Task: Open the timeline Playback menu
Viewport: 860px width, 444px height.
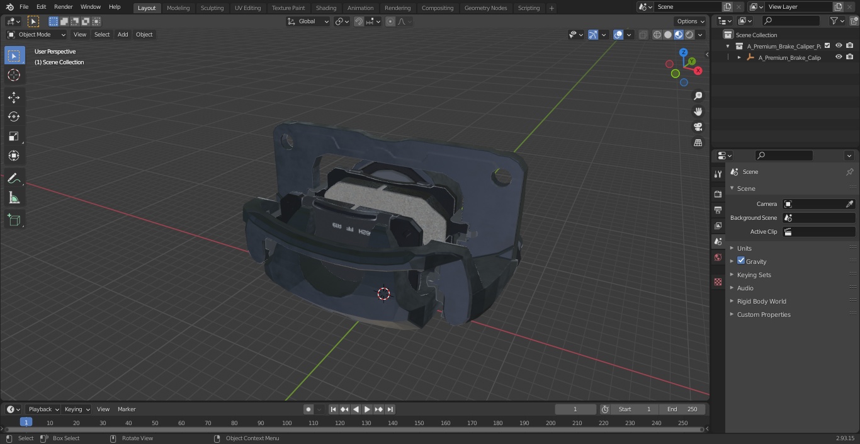Action: pyautogui.click(x=43, y=409)
